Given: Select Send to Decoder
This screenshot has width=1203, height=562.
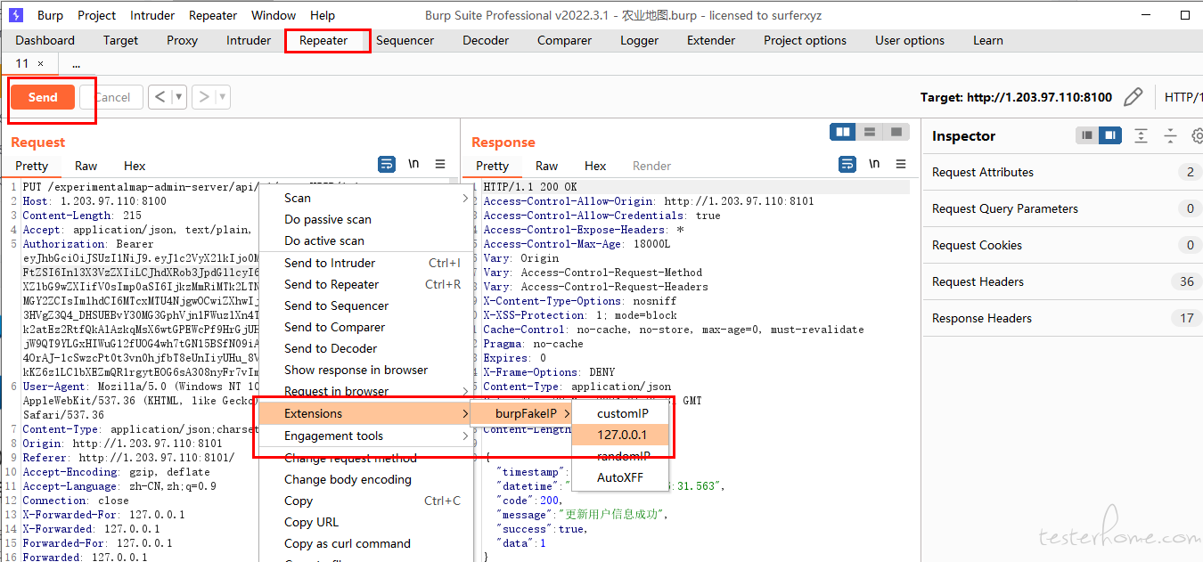Looking at the screenshot, I should 365,348.
